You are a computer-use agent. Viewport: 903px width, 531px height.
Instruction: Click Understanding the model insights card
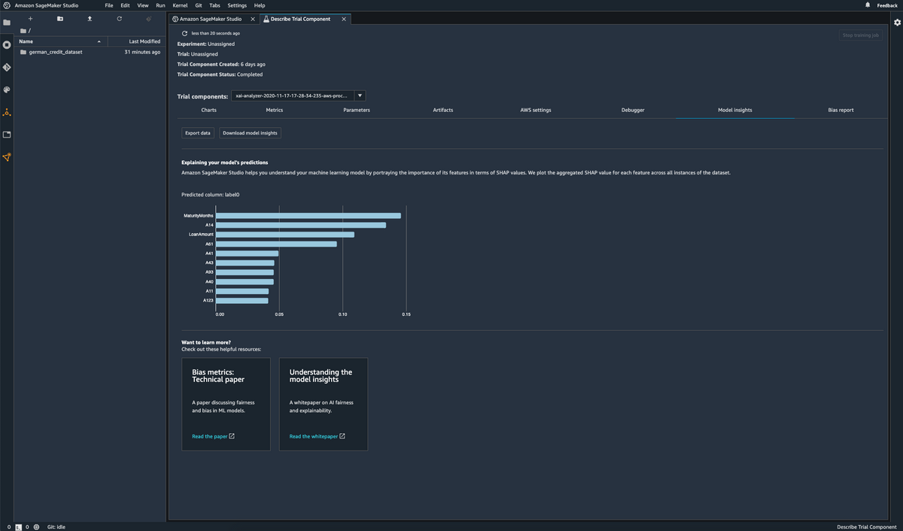click(x=324, y=404)
